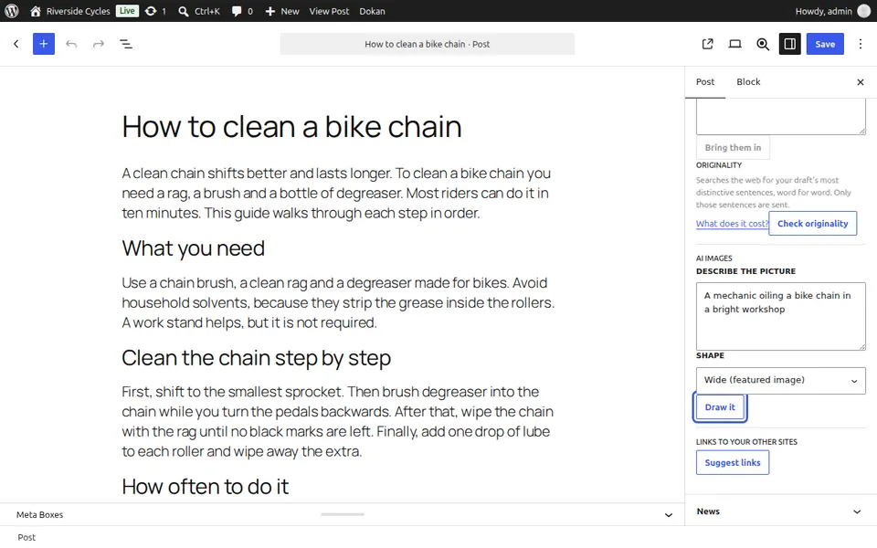Click the Suggest links button
Viewport: 877px width, 548px height.
(x=733, y=462)
